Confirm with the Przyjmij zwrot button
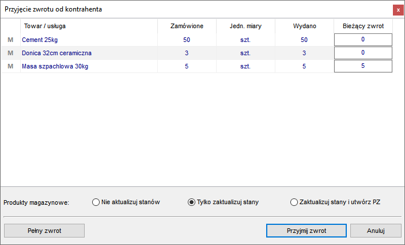This screenshot has width=405, height=245. point(306,231)
